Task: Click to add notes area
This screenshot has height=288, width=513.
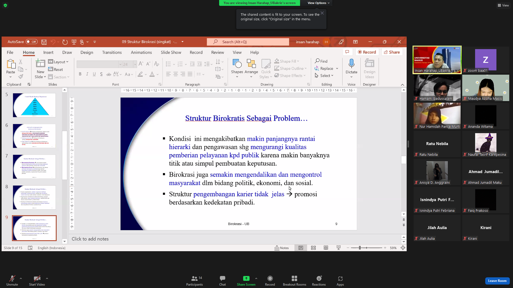Action: coord(235,239)
